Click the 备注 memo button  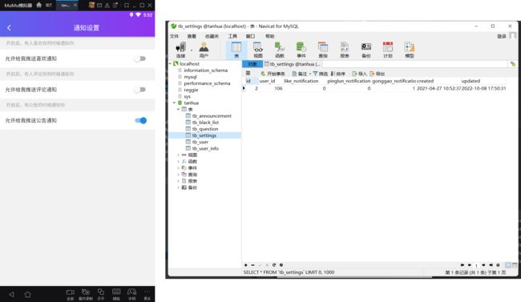300,74
